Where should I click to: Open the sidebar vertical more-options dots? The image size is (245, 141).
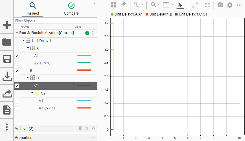(x=7, y=127)
